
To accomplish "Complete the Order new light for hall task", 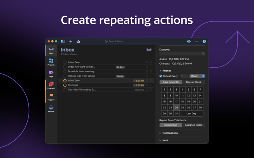I will [x=65, y=67].
